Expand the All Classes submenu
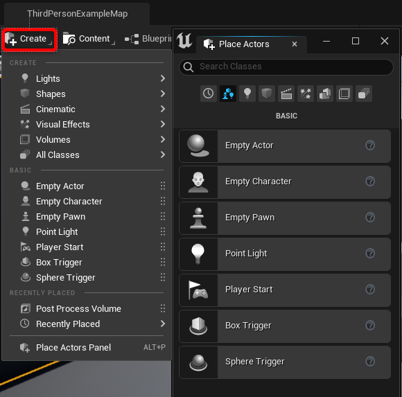Viewport: 402px width, 397px height. 87,155
